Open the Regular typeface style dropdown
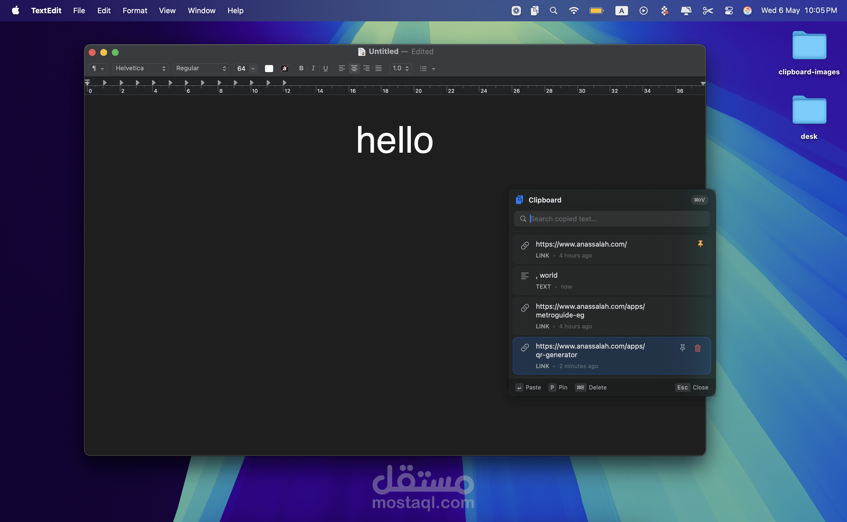The width and height of the screenshot is (847, 522). coord(201,68)
